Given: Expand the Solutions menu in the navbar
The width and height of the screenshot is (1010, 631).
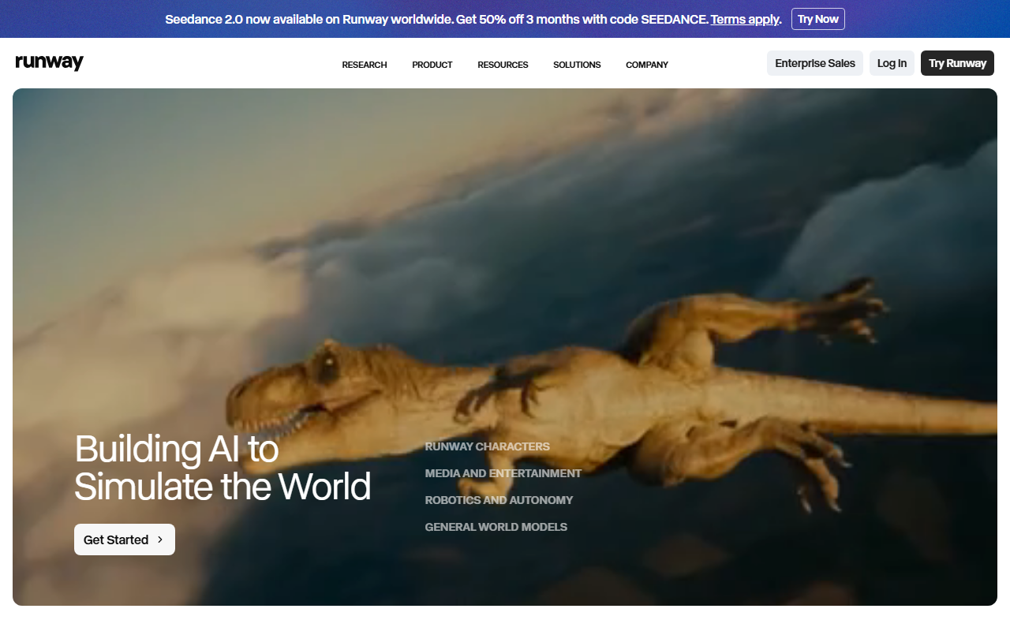Looking at the screenshot, I should pyautogui.click(x=577, y=65).
